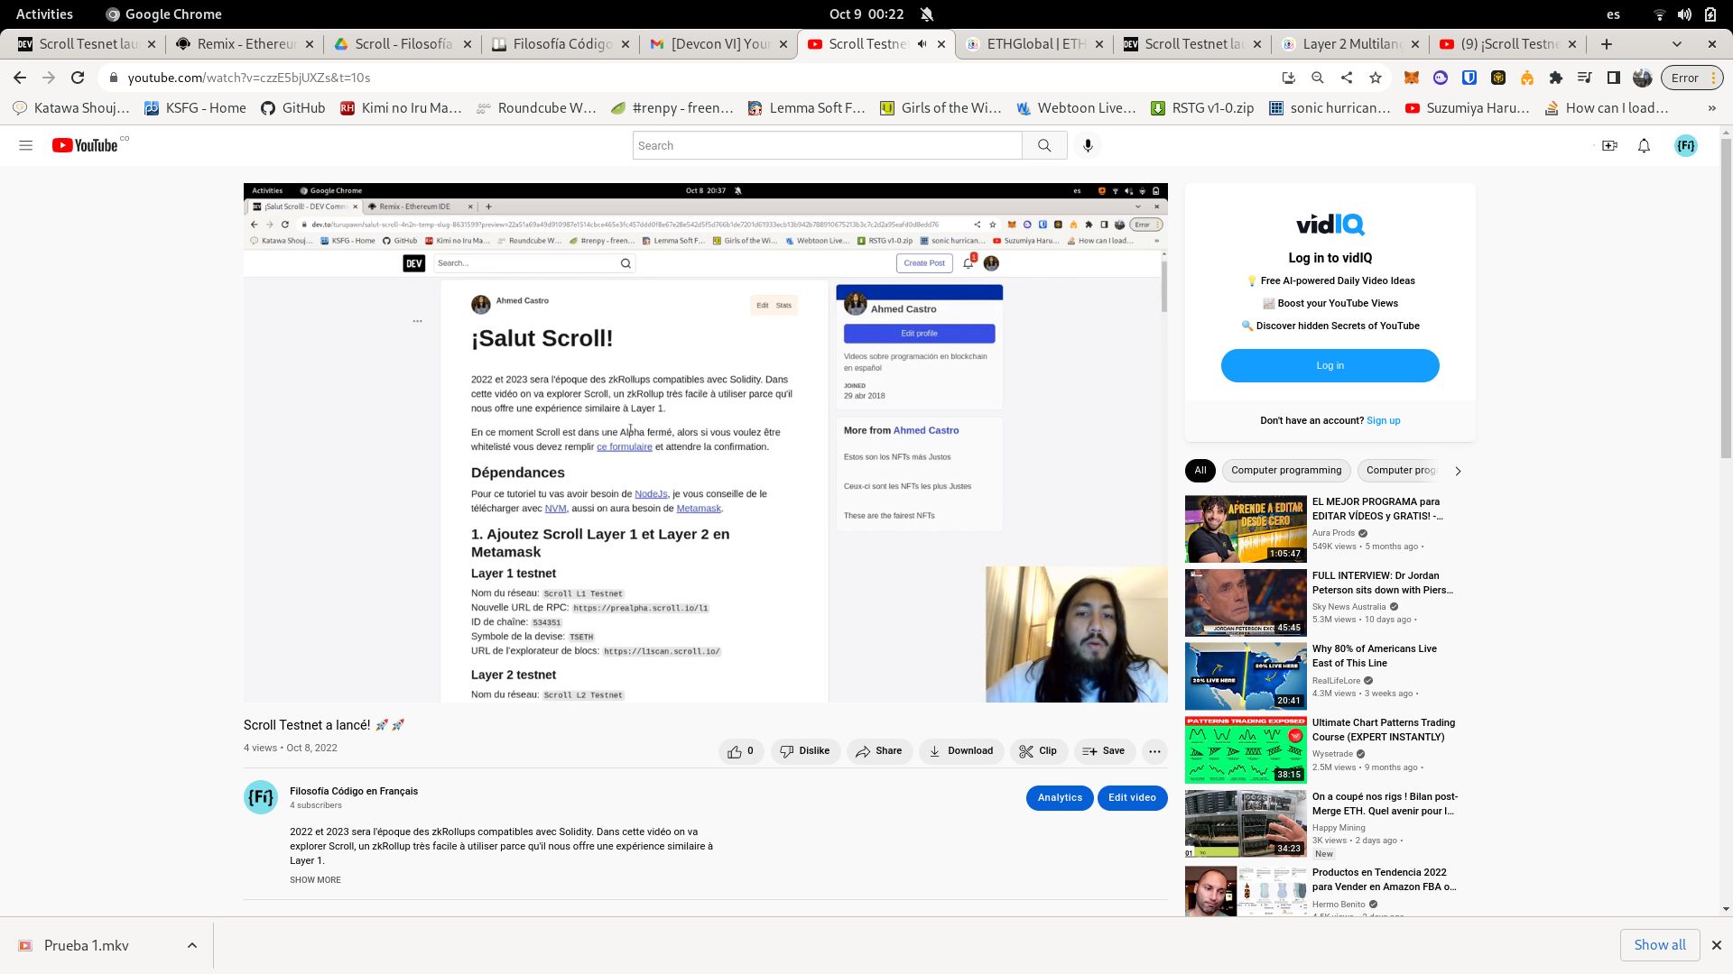Mute the playing Scroll Testnet tab
Image resolution: width=1733 pixels, height=974 pixels.
click(922, 43)
